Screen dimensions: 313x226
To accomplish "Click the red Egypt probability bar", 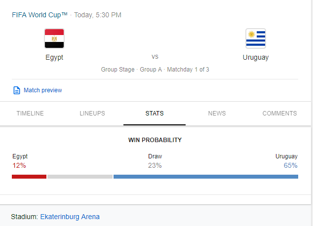I will pos(29,177).
